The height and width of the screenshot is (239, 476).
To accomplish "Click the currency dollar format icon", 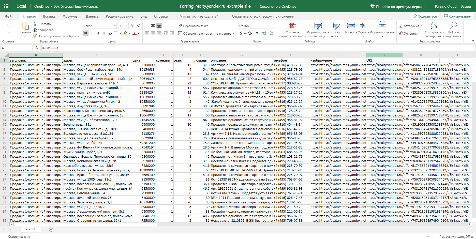I will point(241,33).
